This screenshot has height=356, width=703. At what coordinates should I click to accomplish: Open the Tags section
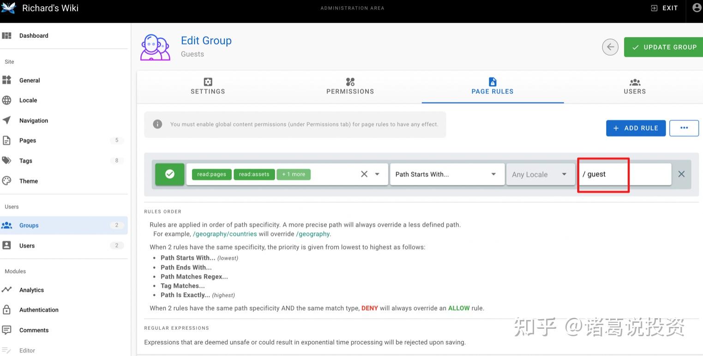(x=25, y=160)
